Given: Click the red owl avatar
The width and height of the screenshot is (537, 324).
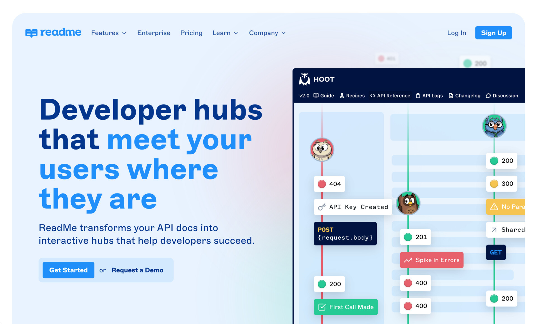Looking at the screenshot, I should coord(322,150).
